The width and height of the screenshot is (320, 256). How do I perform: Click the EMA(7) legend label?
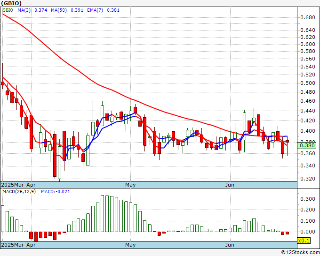95,10
